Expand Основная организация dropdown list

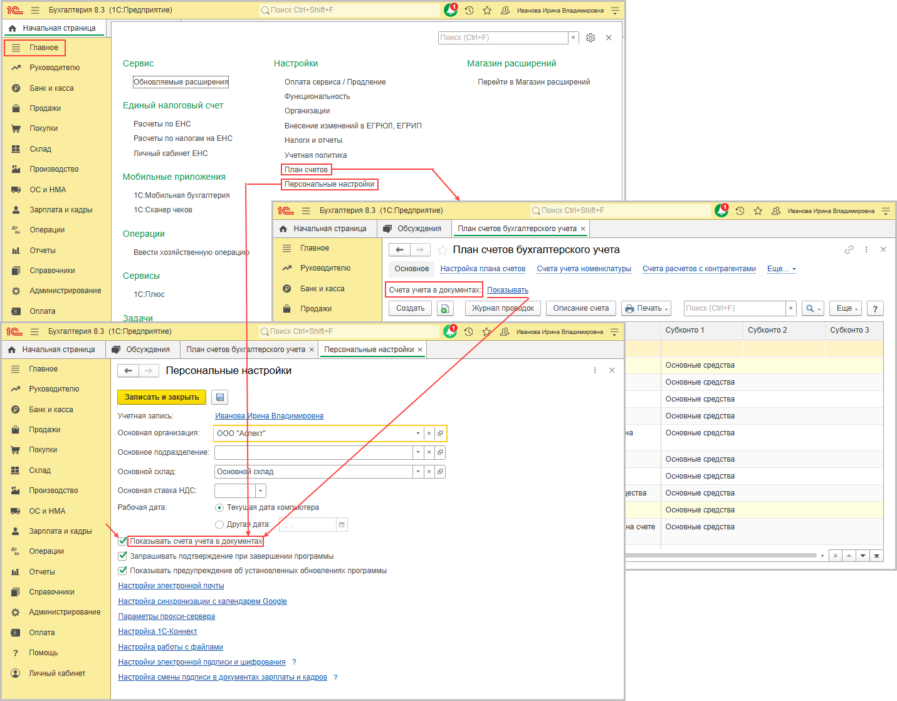(x=418, y=434)
